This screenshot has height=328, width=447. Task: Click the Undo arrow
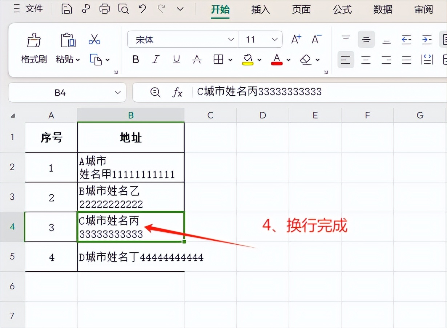(142, 9)
